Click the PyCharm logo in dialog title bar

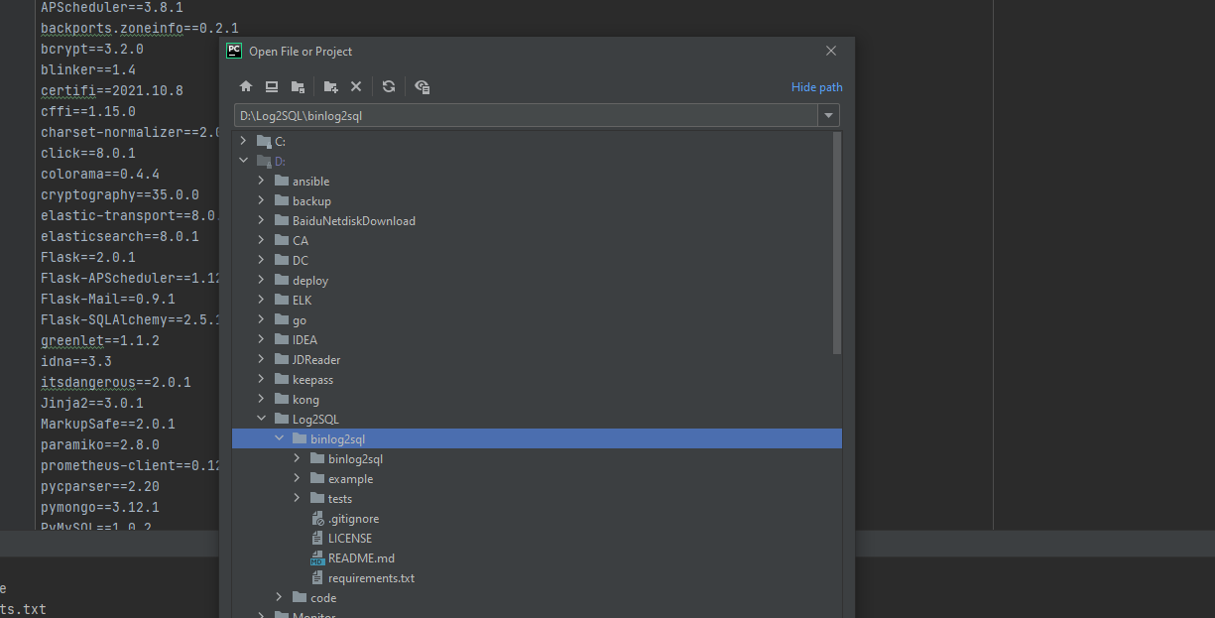[x=234, y=51]
